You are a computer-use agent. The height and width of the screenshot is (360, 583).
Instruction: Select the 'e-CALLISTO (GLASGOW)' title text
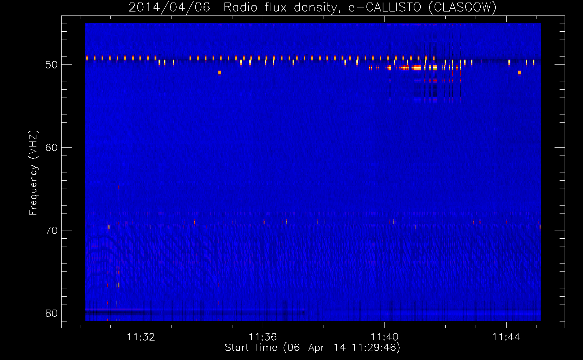click(423, 8)
